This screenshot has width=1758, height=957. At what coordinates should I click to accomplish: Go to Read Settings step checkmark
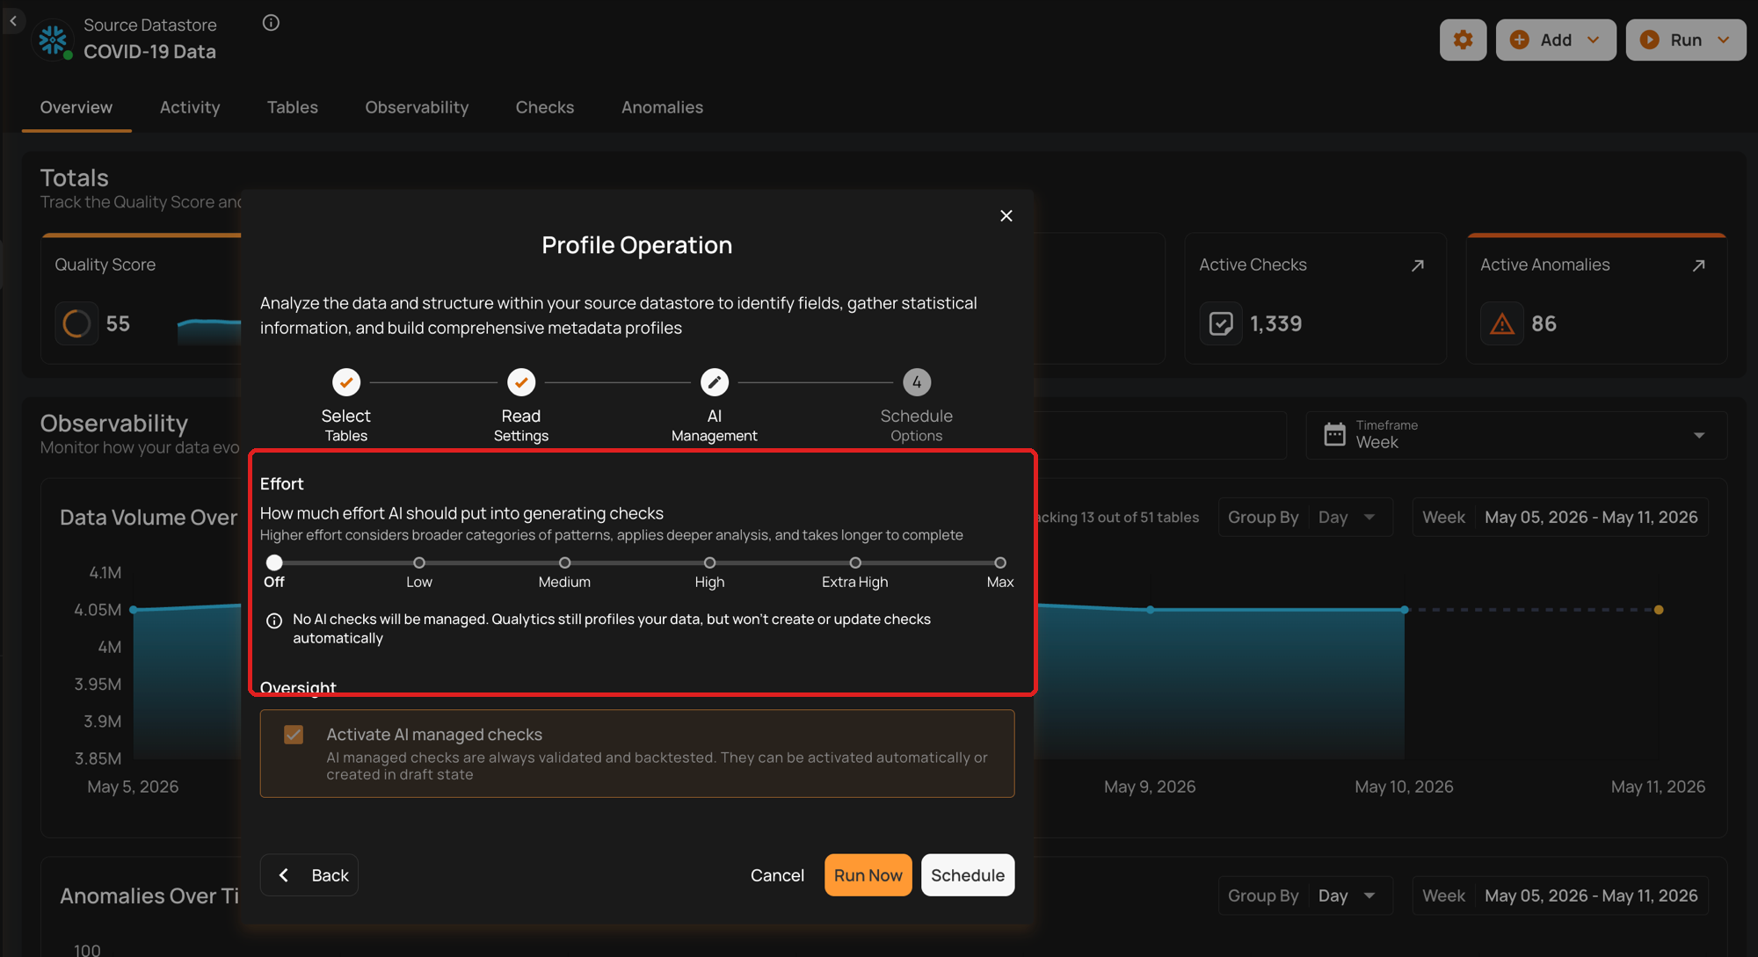pyautogui.click(x=521, y=382)
